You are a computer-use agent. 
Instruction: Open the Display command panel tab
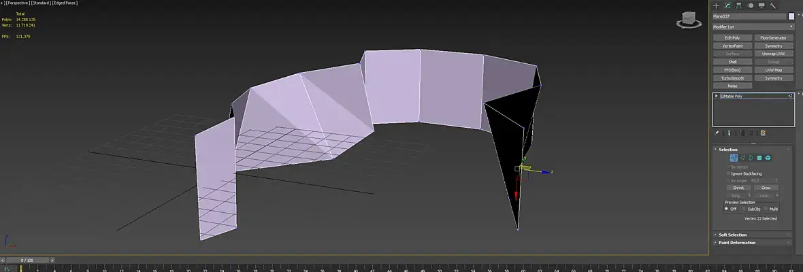pyautogui.click(x=761, y=5)
